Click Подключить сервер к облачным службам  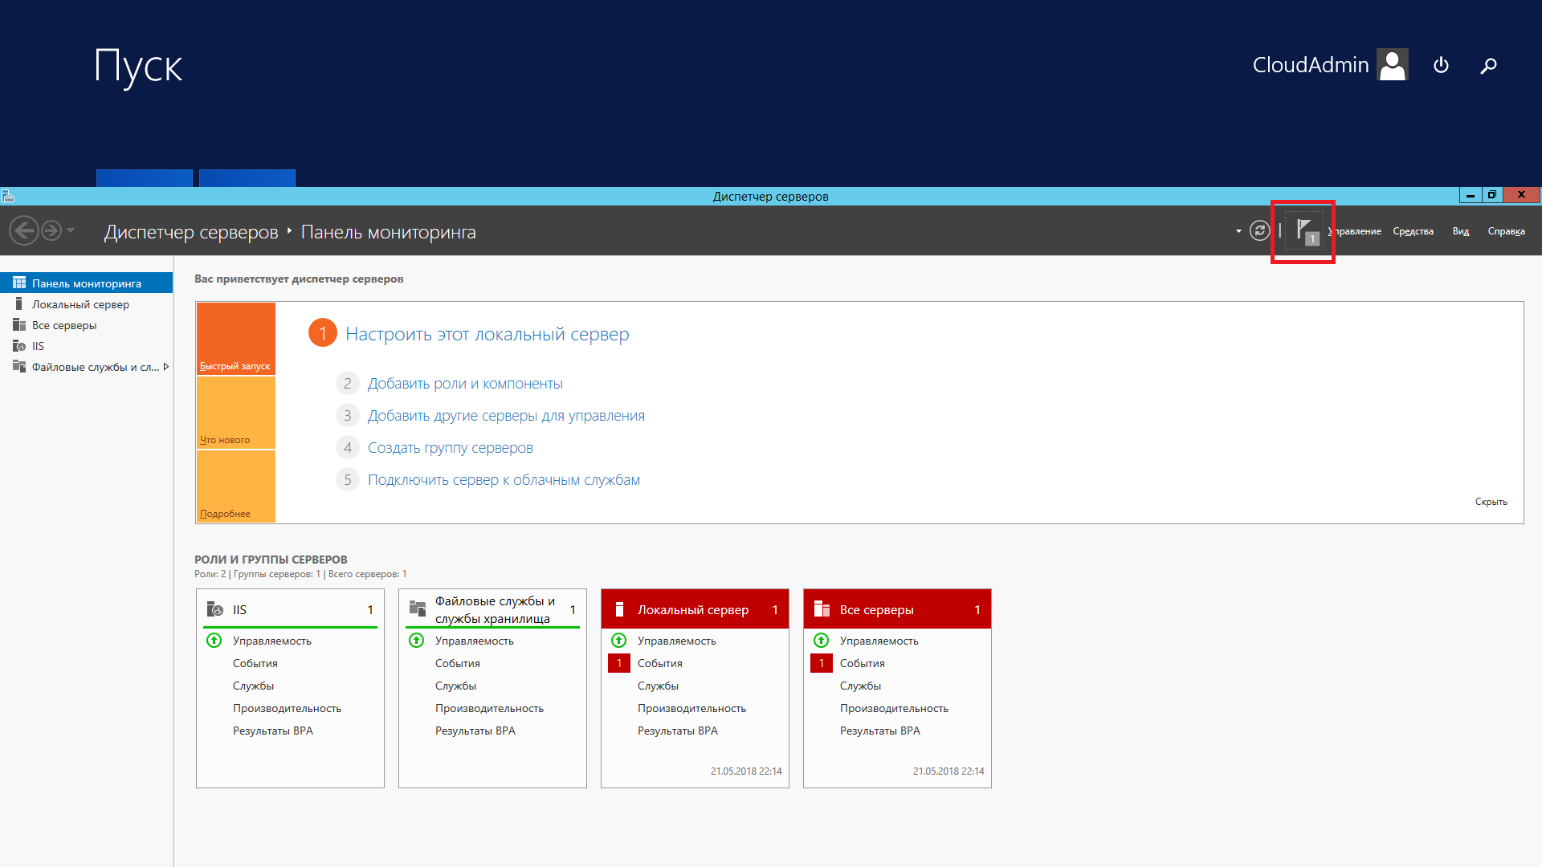tap(504, 480)
